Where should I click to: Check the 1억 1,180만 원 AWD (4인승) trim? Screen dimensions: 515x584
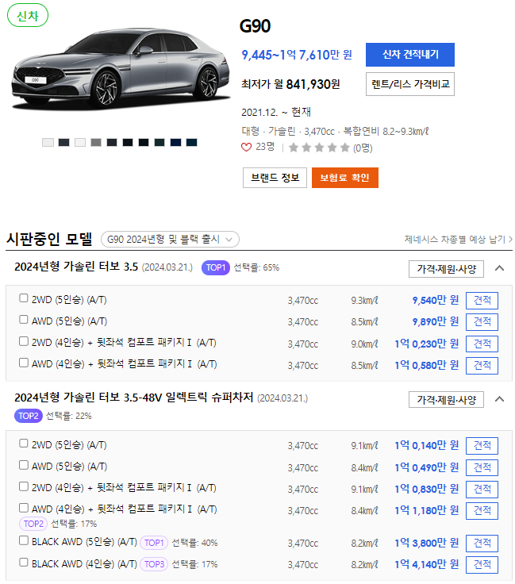point(24,508)
